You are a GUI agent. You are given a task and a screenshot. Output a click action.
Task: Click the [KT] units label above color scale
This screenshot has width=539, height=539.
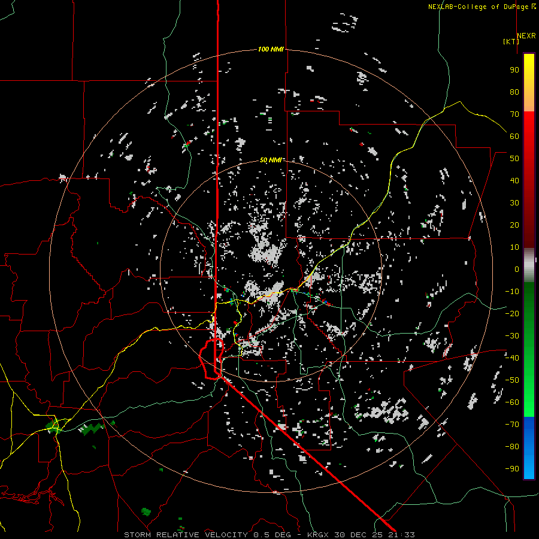pos(511,41)
